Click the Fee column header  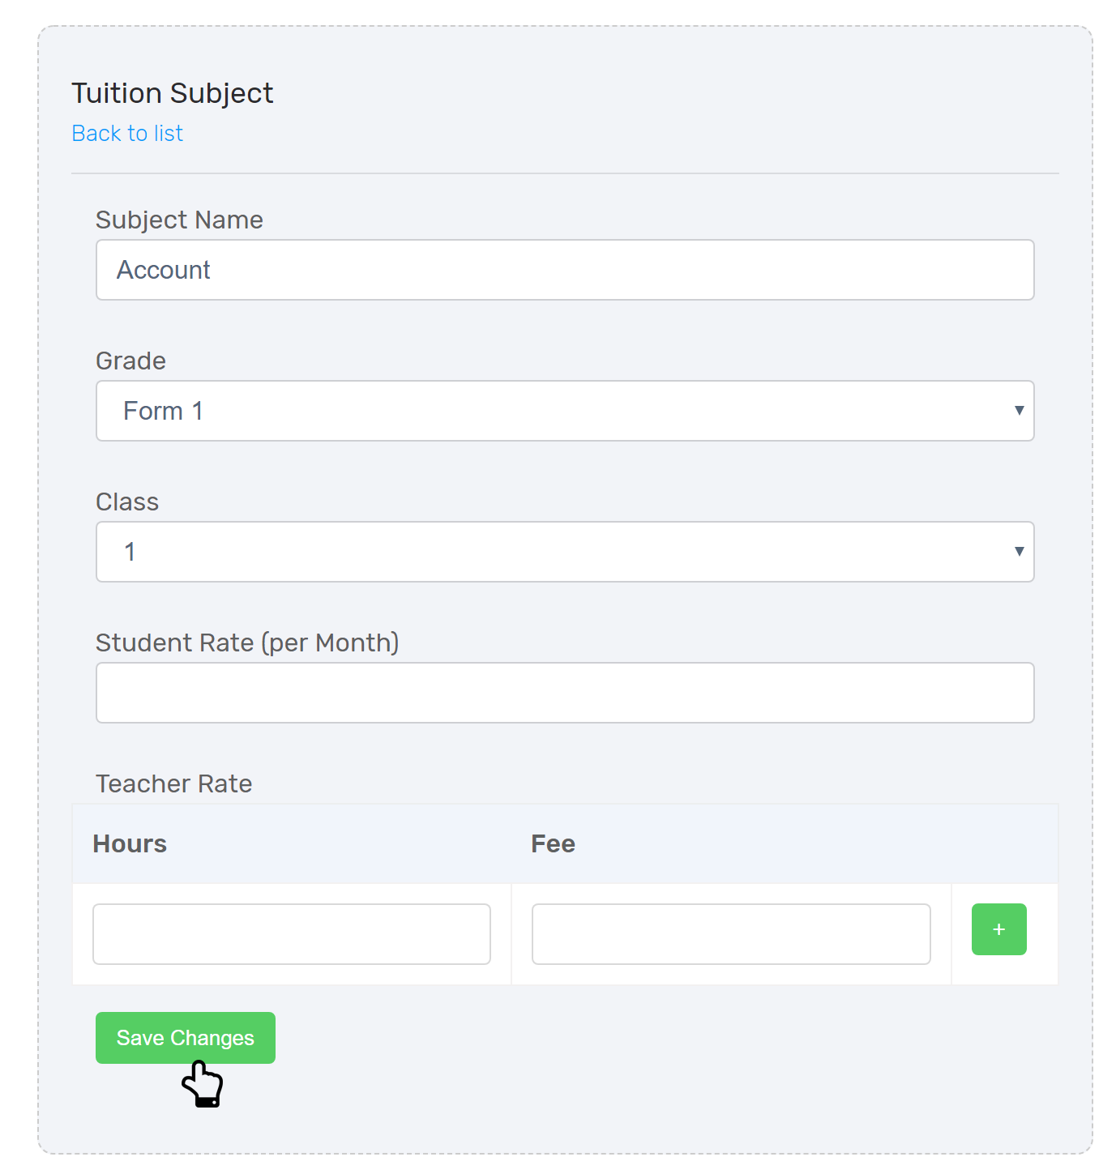point(553,843)
